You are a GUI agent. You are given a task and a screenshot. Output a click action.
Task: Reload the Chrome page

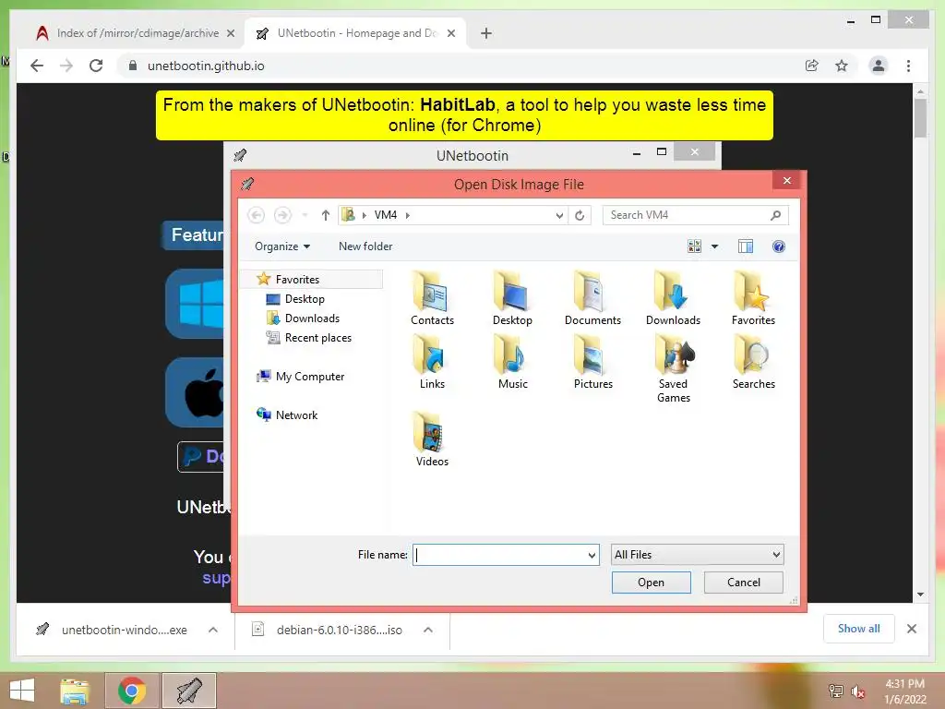96,66
